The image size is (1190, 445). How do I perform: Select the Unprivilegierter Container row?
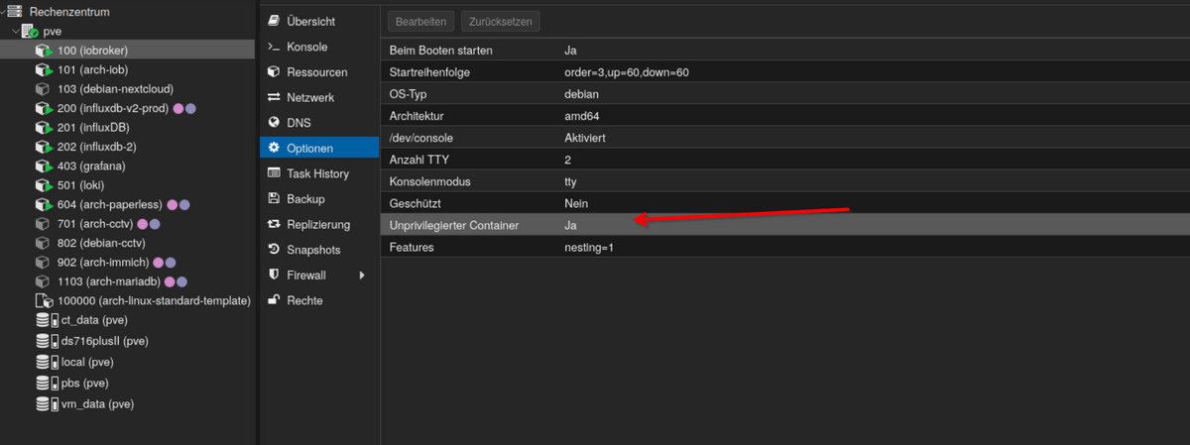(x=785, y=225)
